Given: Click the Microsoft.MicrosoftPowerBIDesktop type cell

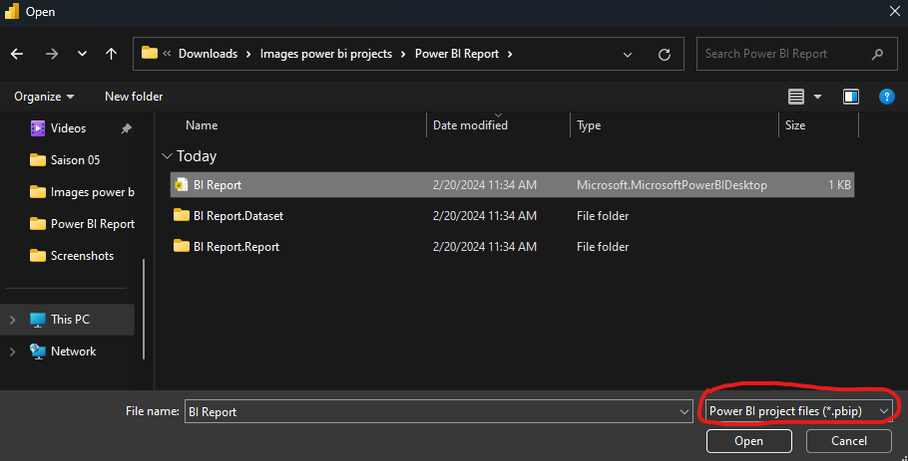Looking at the screenshot, I should click(x=672, y=185).
